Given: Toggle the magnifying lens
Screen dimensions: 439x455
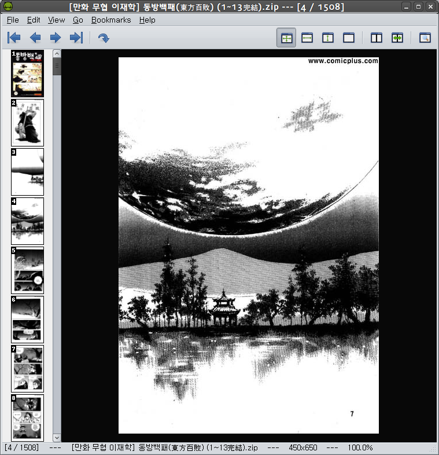Looking at the screenshot, I should point(425,38).
